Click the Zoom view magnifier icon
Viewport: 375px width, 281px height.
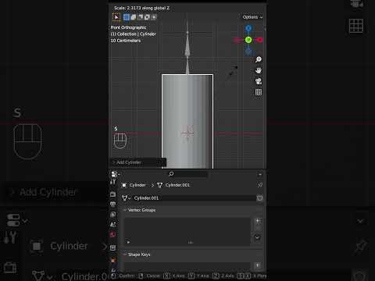[x=259, y=59]
